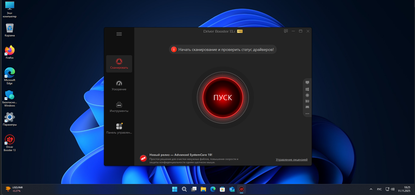415x195 pixels.
Task: Click the PRO badge next to Driver Booster 13.1
Action: [240, 32]
